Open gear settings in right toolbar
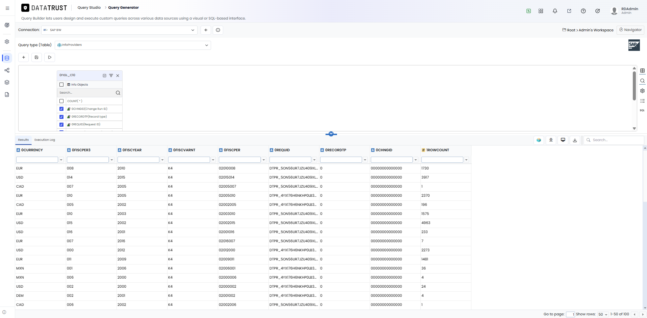 642,91
